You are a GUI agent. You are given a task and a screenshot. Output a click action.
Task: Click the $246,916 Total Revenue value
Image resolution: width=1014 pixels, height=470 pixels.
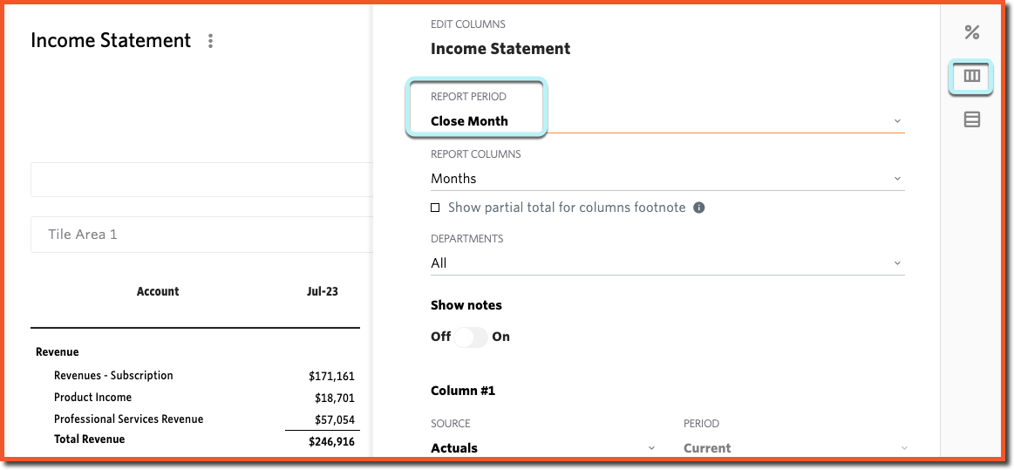tap(331, 442)
